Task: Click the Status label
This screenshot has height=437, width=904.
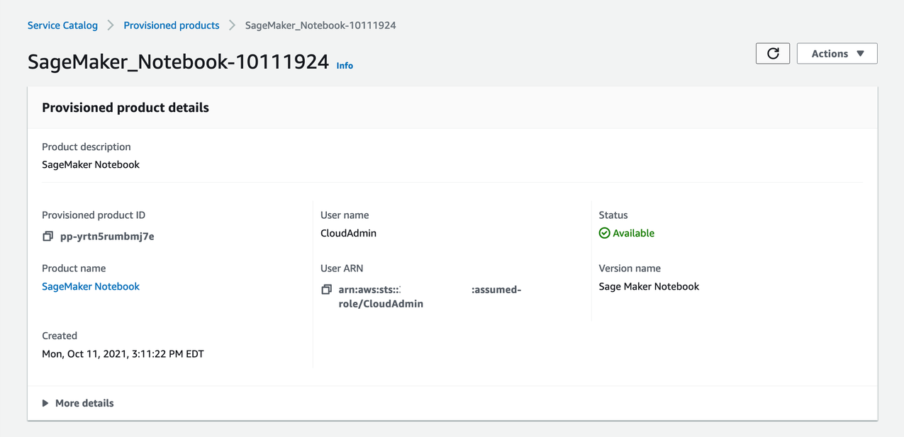Action: [x=613, y=215]
